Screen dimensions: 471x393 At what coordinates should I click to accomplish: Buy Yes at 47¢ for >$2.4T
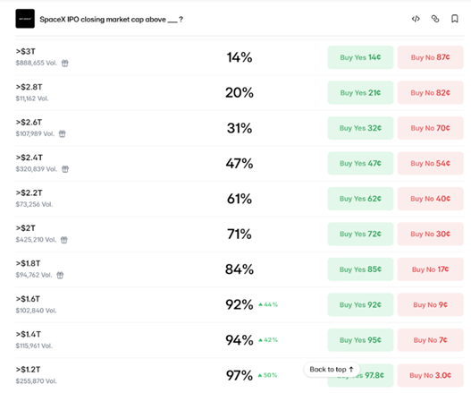tap(360, 164)
